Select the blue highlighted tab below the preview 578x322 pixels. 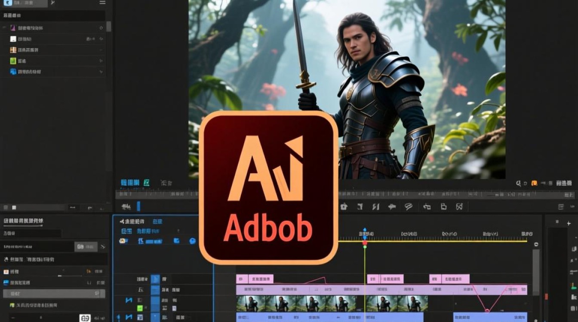130,183
